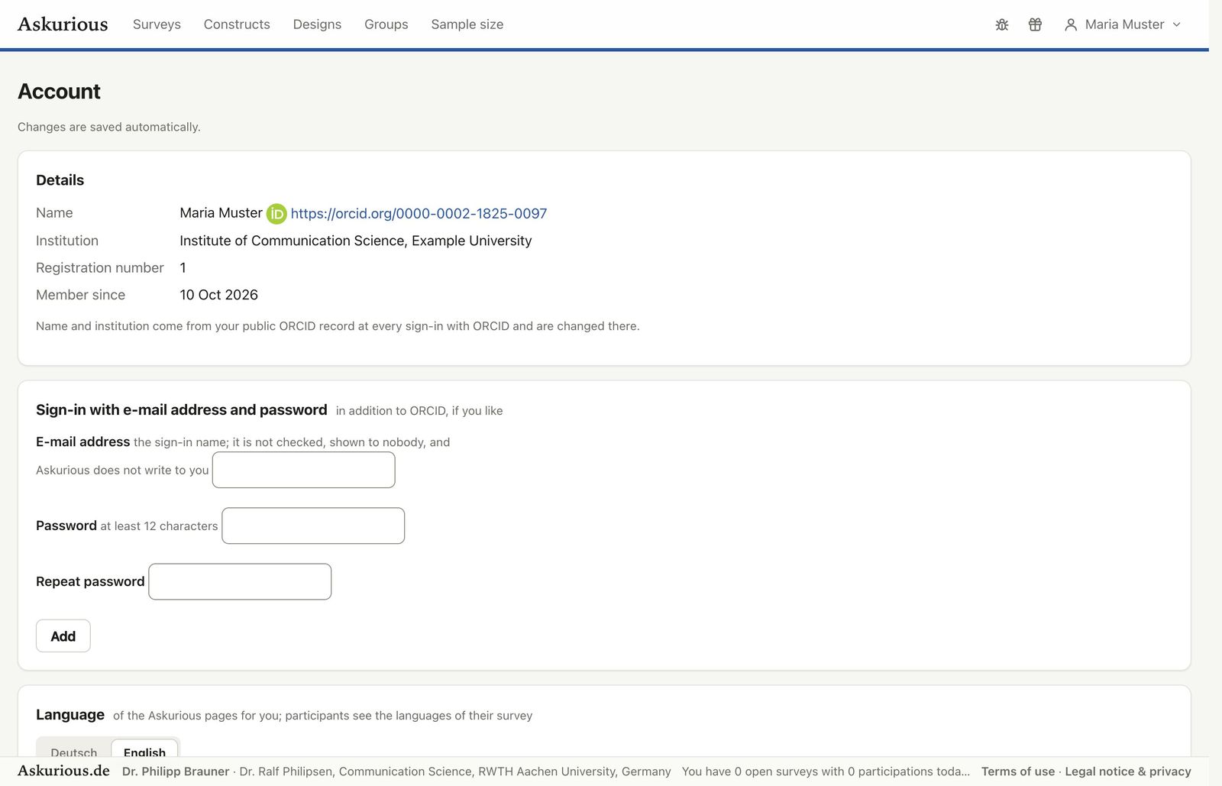Image resolution: width=1222 pixels, height=786 pixels.
Task: Open the Surveys menu item
Action: [x=157, y=24]
